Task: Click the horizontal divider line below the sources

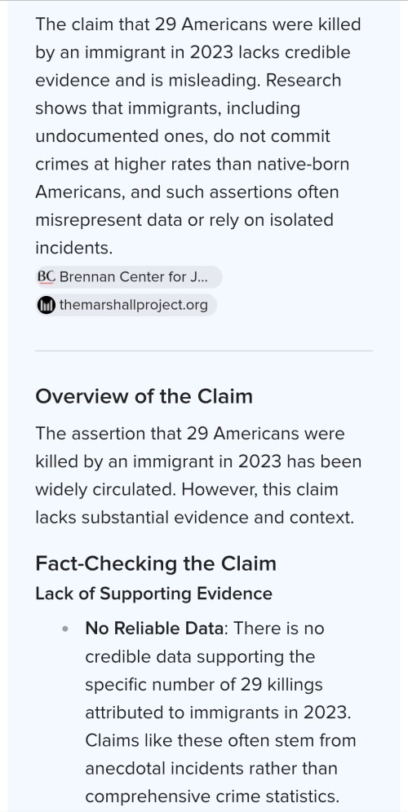Action: pos(204,351)
